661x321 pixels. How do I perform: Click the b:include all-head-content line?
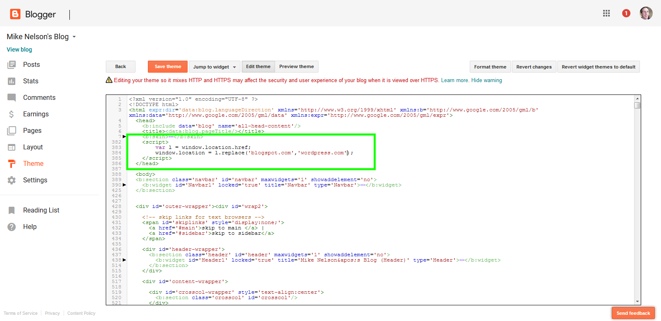(x=221, y=126)
